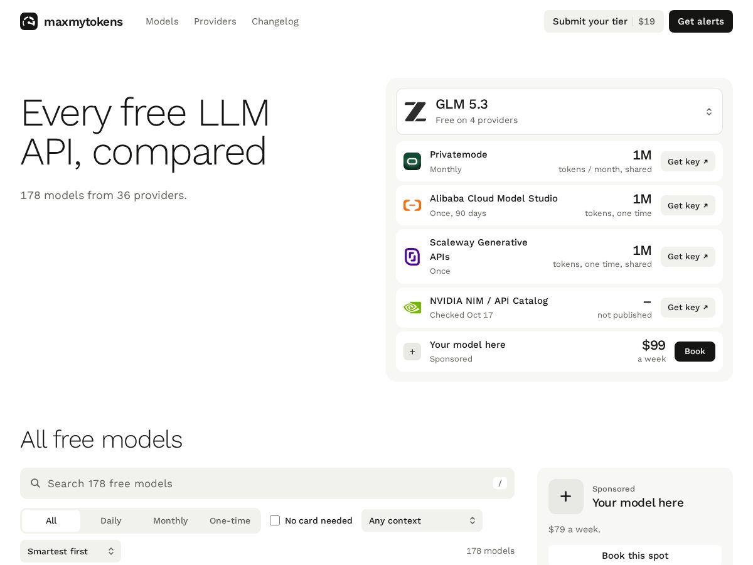
Task: Select the Monthly filter tab
Action: (170, 520)
